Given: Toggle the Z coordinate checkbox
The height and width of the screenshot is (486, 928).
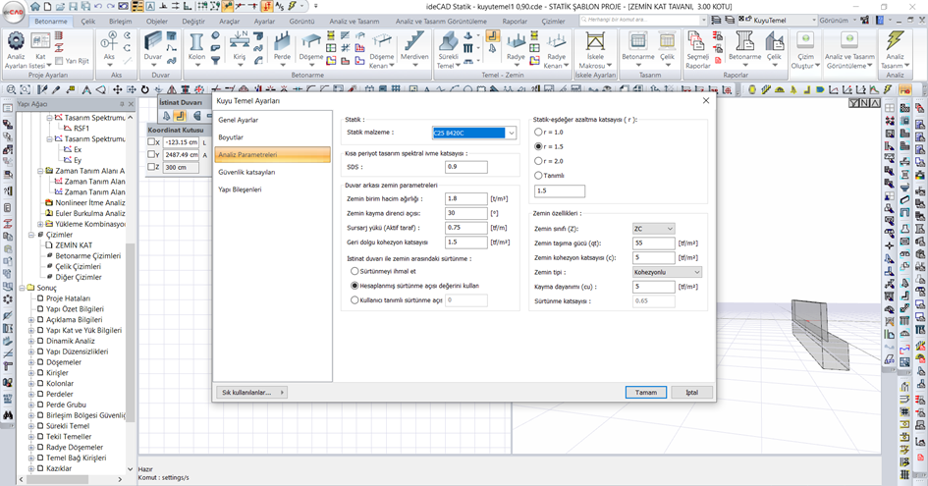Looking at the screenshot, I should tap(151, 167).
